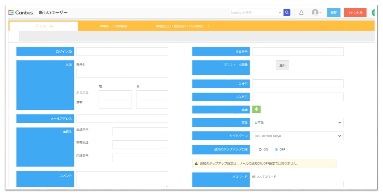Click into the コメント text area
This screenshot has height=195, width=383.
122,179
